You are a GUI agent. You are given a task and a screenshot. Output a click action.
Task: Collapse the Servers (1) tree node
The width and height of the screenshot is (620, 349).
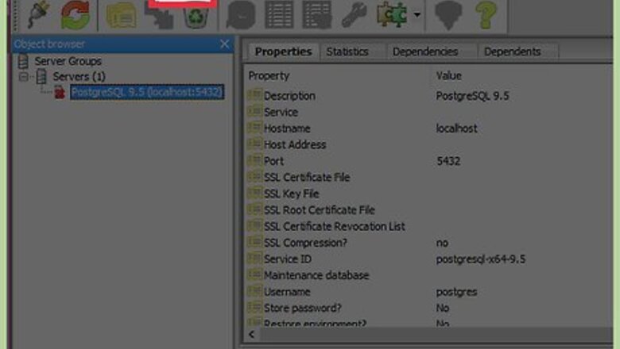pyautogui.click(x=25, y=77)
